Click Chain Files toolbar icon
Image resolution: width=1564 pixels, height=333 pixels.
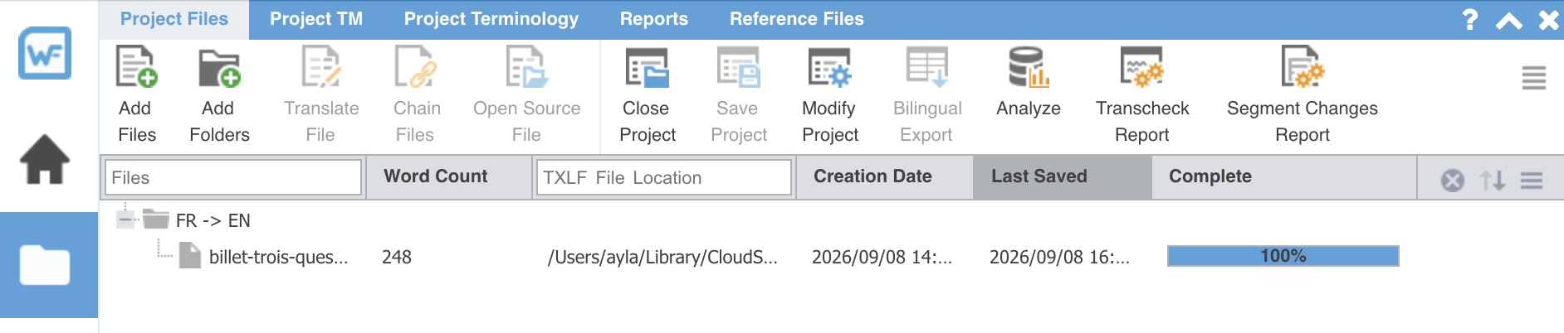pos(415,68)
